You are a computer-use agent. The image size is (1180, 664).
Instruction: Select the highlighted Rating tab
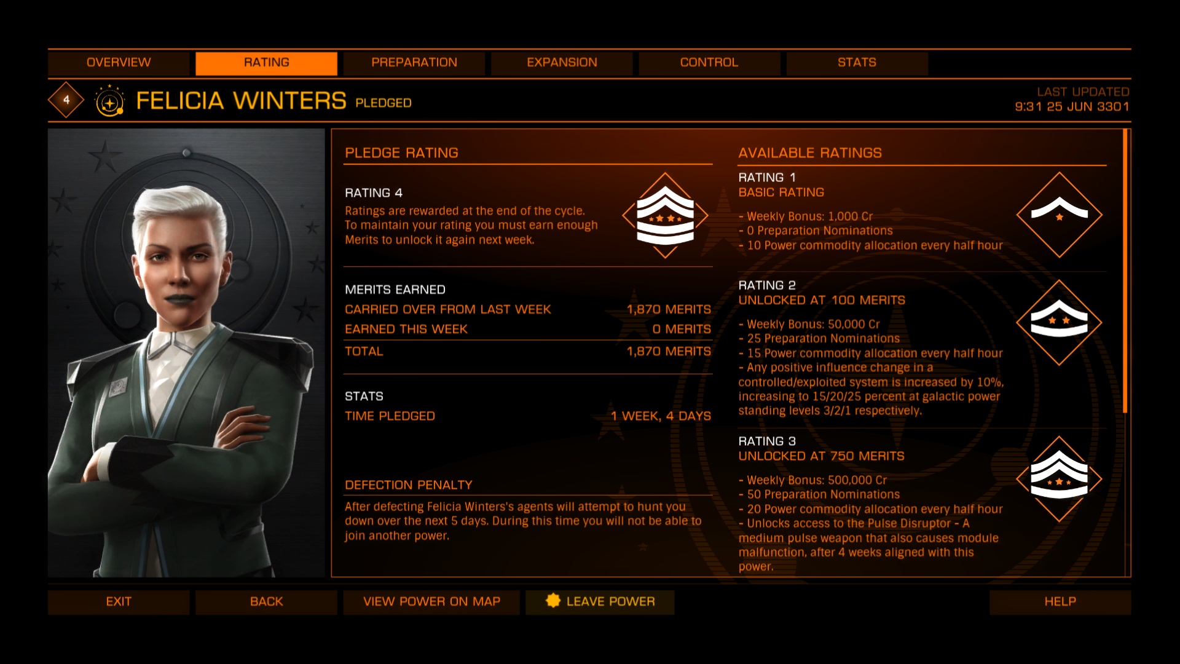click(266, 63)
